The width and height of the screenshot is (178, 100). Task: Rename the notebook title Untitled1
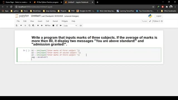pyautogui.click(x=36, y=16)
